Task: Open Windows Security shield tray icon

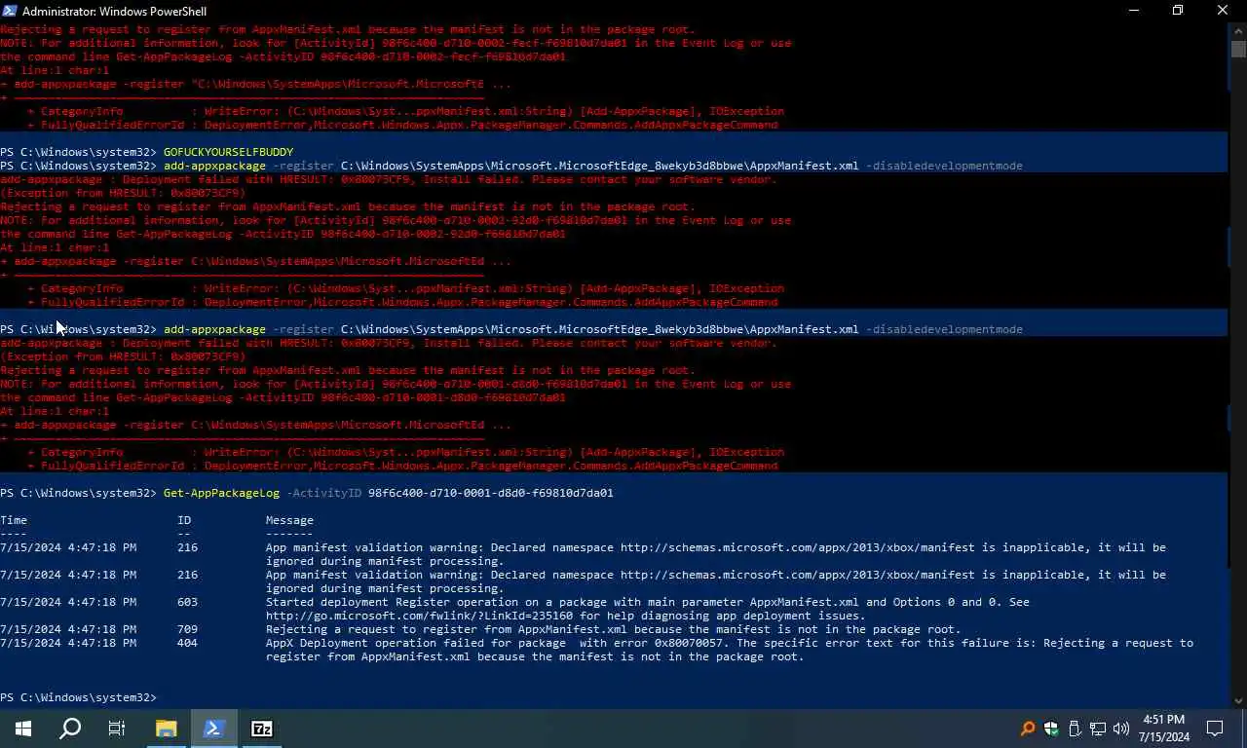Action: (1051, 729)
